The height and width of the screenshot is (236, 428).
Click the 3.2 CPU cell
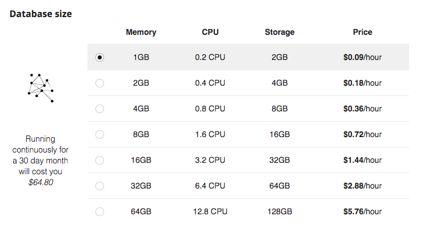point(210,160)
